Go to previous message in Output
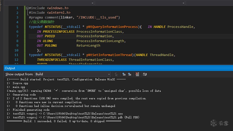This screenshot has height=131, width=233. [124, 74]
